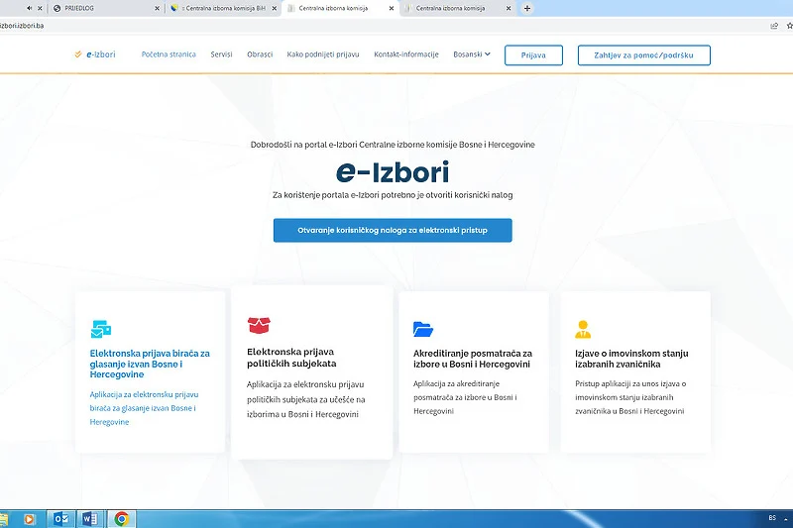Open a new browser tab
The image size is (793, 528).
point(526,8)
